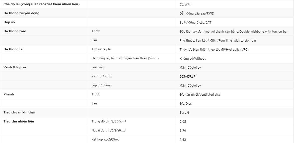Click the VGRS steering system label
Viewport: 294px width, 143px height.
[125, 58]
